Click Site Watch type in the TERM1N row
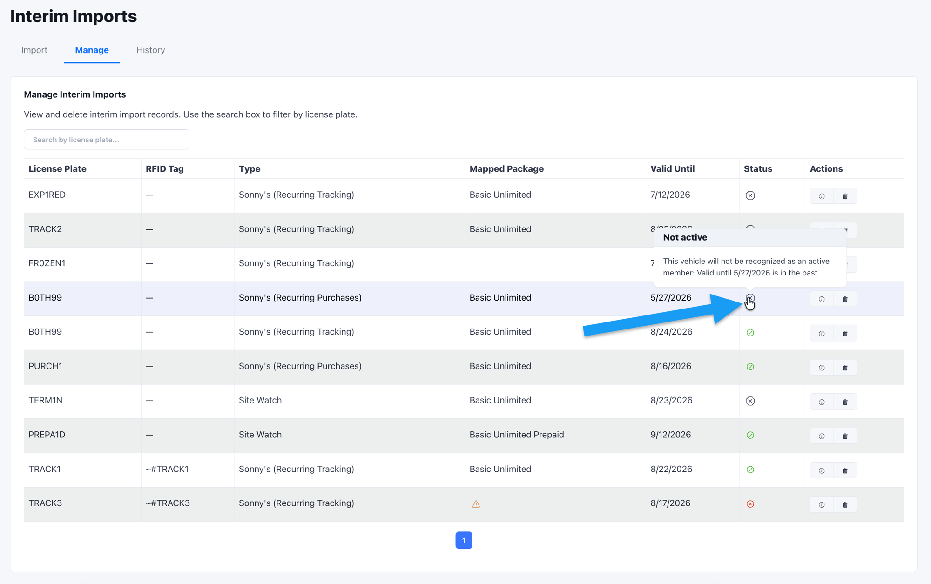 [x=260, y=400]
